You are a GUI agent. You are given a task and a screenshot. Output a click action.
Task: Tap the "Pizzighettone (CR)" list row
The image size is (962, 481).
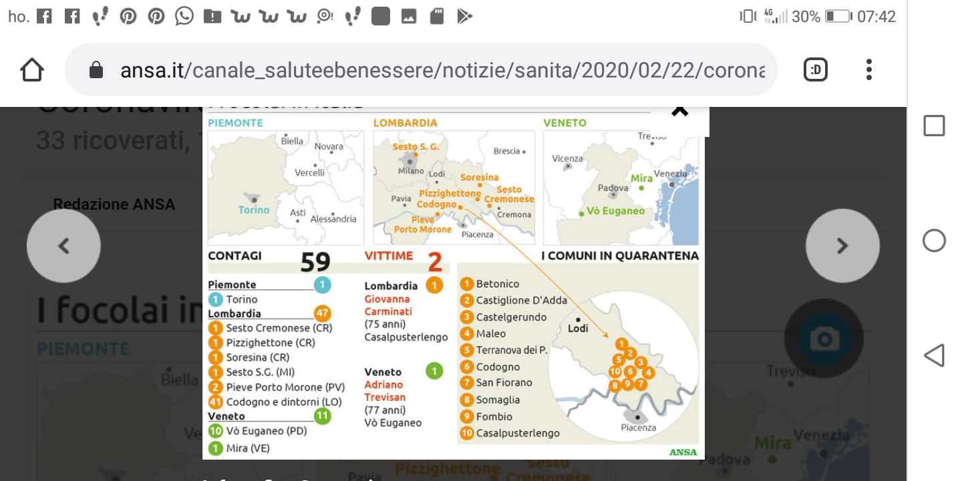click(x=261, y=343)
